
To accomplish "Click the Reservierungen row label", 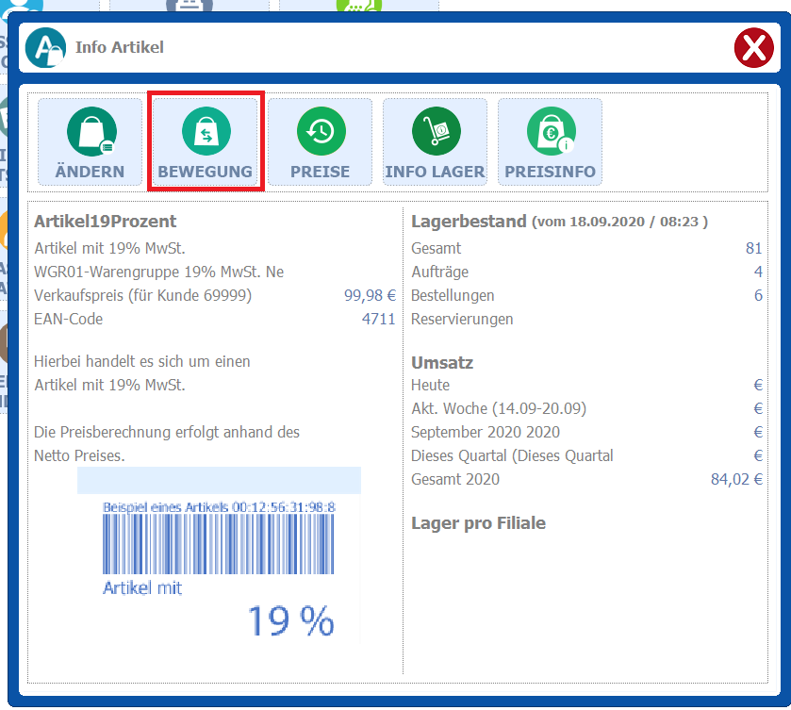I will (462, 319).
